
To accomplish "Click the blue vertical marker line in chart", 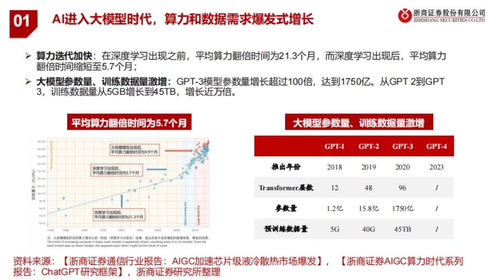I will [x=122, y=202].
